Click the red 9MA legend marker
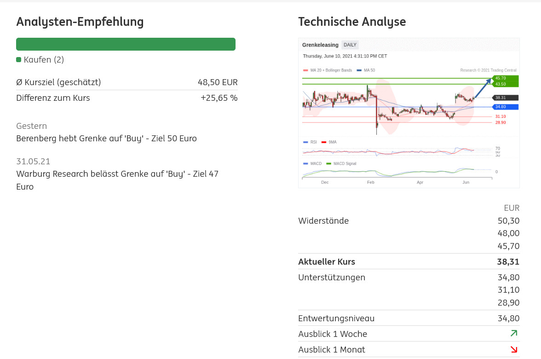The image size is (541, 359). pos(324,142)
